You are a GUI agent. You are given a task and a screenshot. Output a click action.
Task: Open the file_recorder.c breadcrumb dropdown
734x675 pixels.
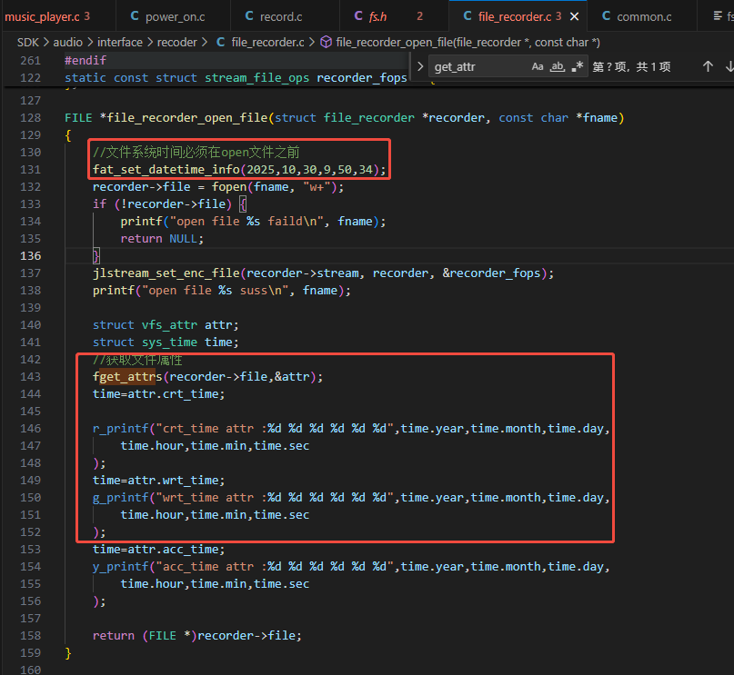click(x=267, y=43)
